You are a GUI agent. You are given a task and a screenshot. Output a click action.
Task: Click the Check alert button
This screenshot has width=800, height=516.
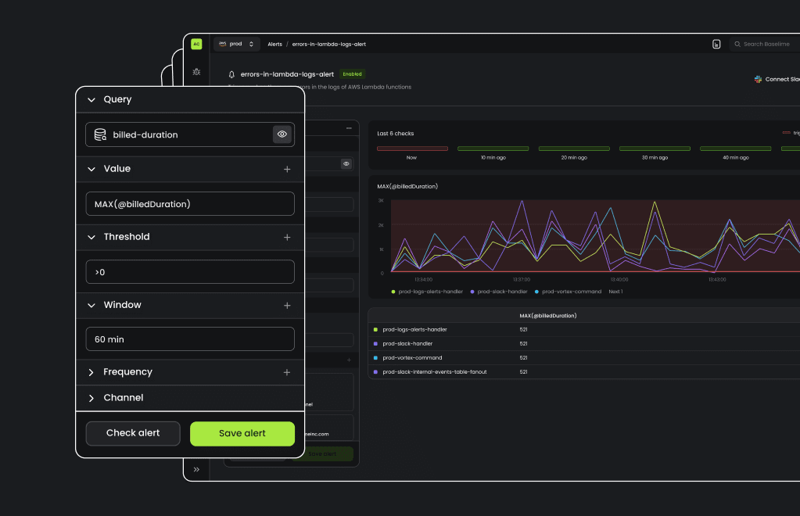coord(133,433)
